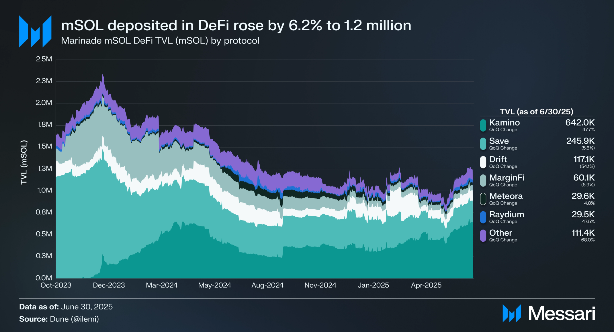This screenshot has height=332, width=614.
Task: Click the Save legend color swatch
Action: click(483, 144)
